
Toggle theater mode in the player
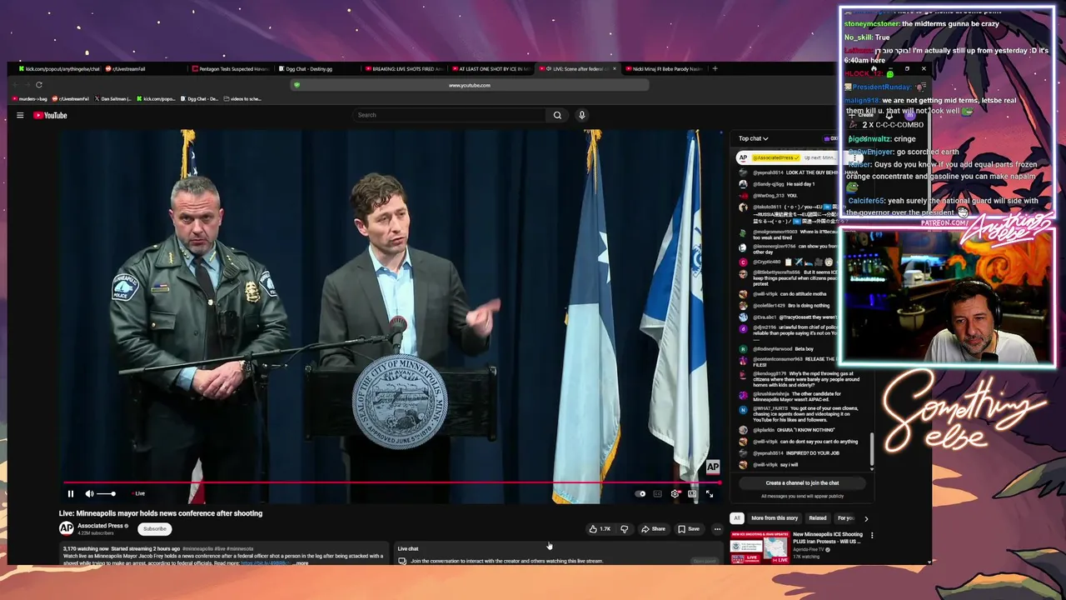tap(692, 494)
